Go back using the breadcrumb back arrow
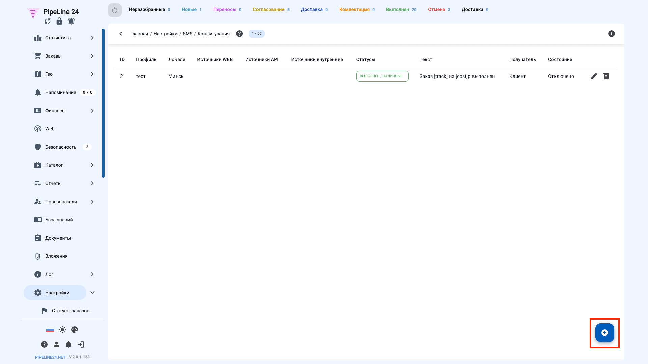This screenshot has height=364, width=648. 121,34
